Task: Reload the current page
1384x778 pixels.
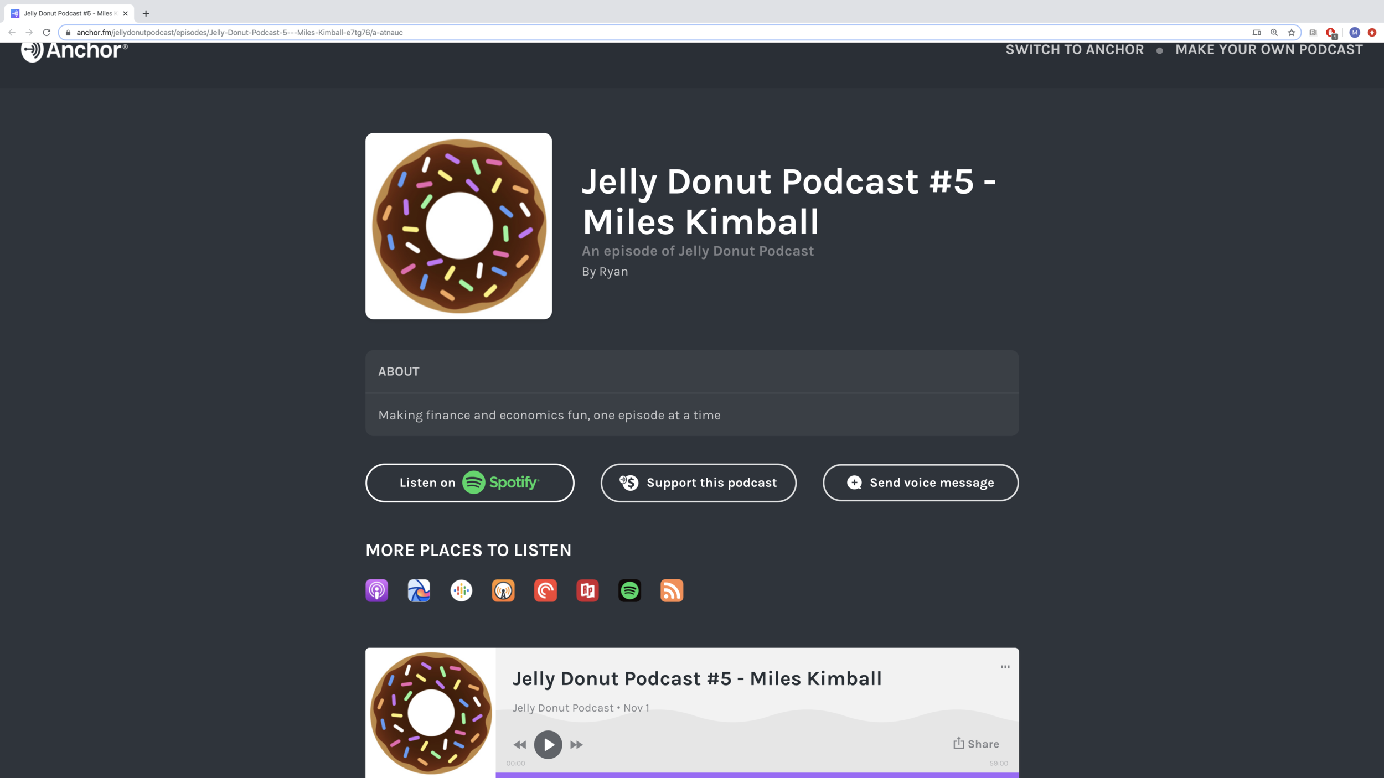Action: pyautogui.click(x=47, y=32)
